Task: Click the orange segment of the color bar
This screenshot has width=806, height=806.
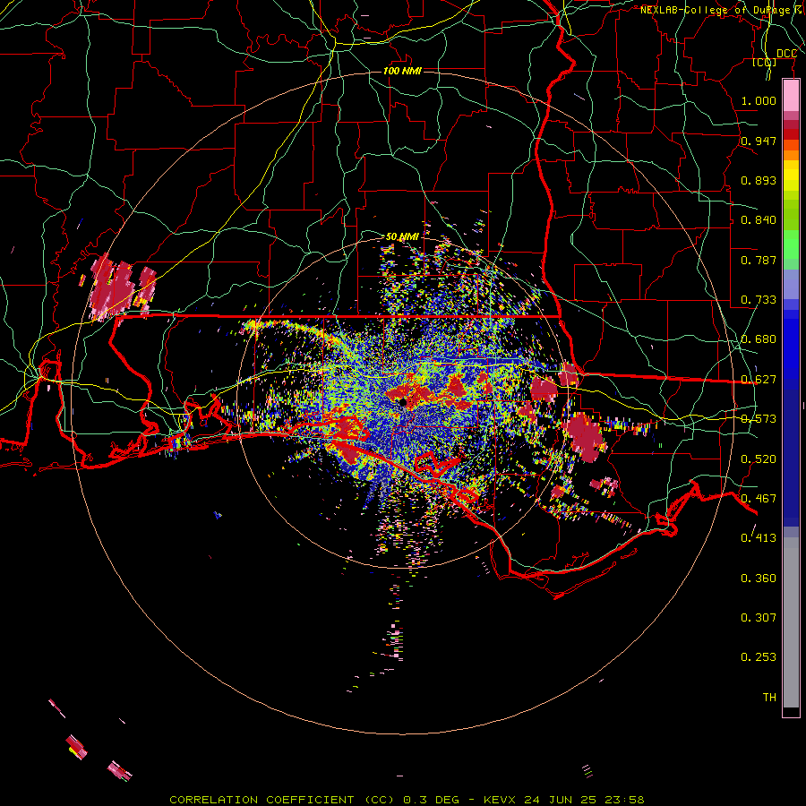Action: click(x=791, y=155)
